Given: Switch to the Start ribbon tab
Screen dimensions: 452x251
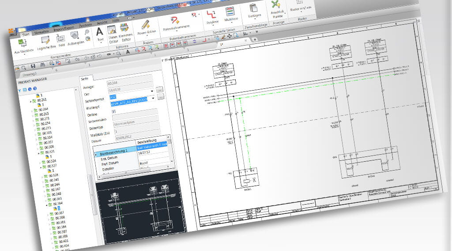Looking at the screenshot, I should point(26,34).
